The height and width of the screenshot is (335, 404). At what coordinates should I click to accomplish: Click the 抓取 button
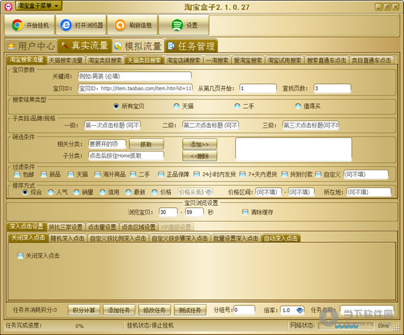click(x=146, y=144)
